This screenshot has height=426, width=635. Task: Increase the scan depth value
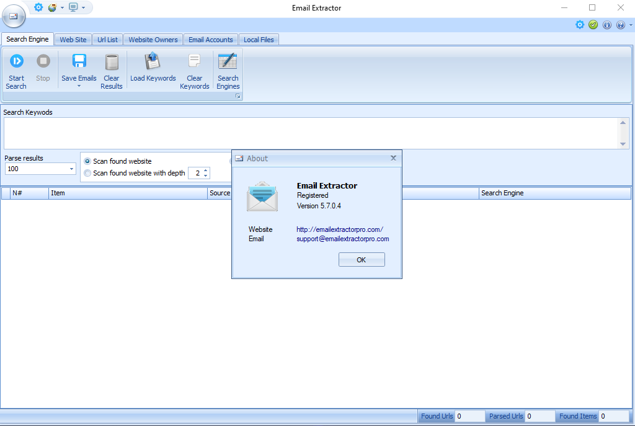click(x=206, y=171)
